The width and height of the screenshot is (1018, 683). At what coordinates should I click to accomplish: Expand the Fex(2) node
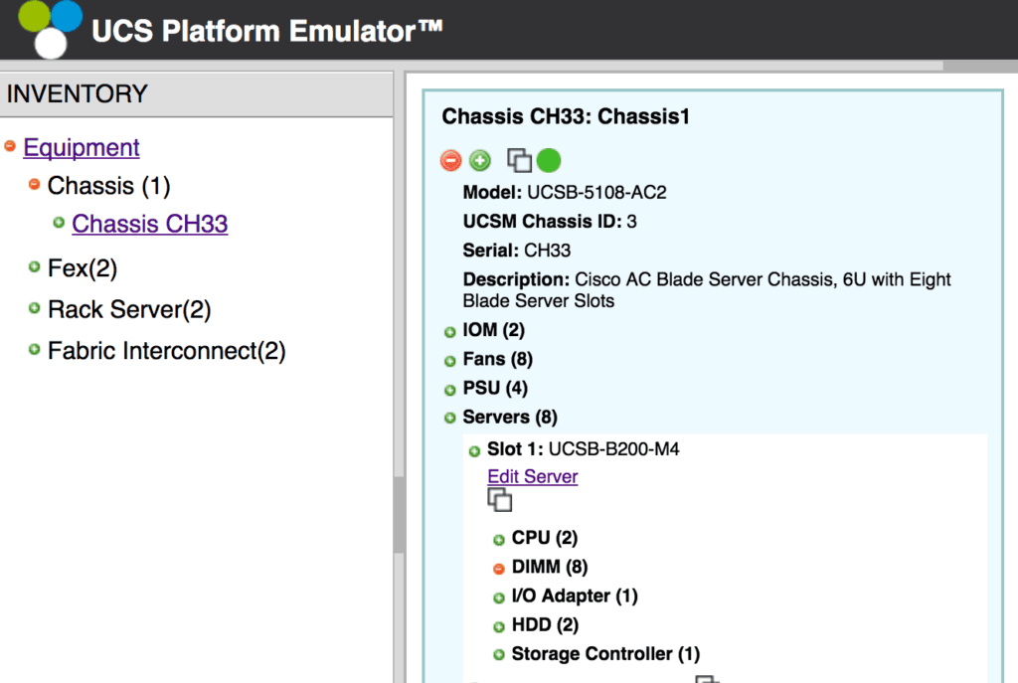point(35,266)
